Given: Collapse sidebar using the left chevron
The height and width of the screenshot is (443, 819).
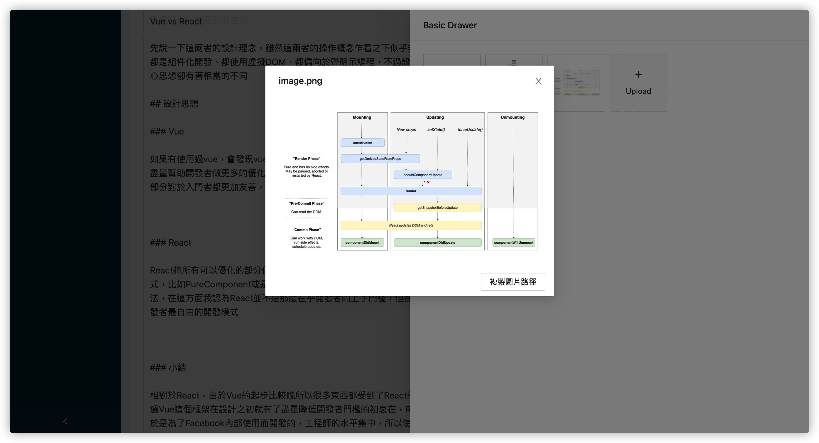Looking at the screenshot, I should pos(66,421).
